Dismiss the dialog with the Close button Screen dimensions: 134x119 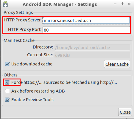(x=125, y=112)
